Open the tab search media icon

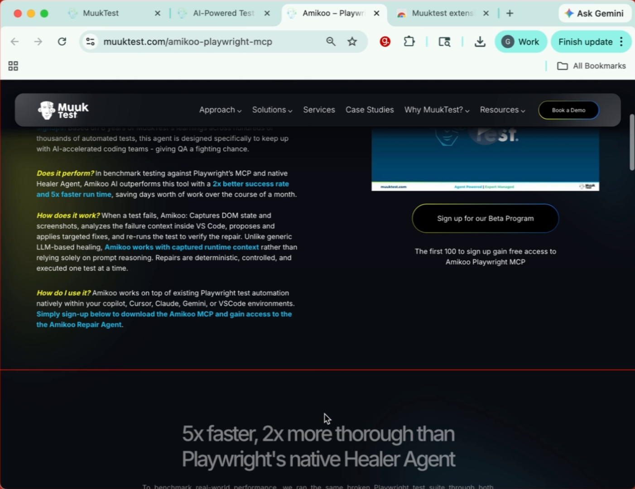tap(444, 42)
